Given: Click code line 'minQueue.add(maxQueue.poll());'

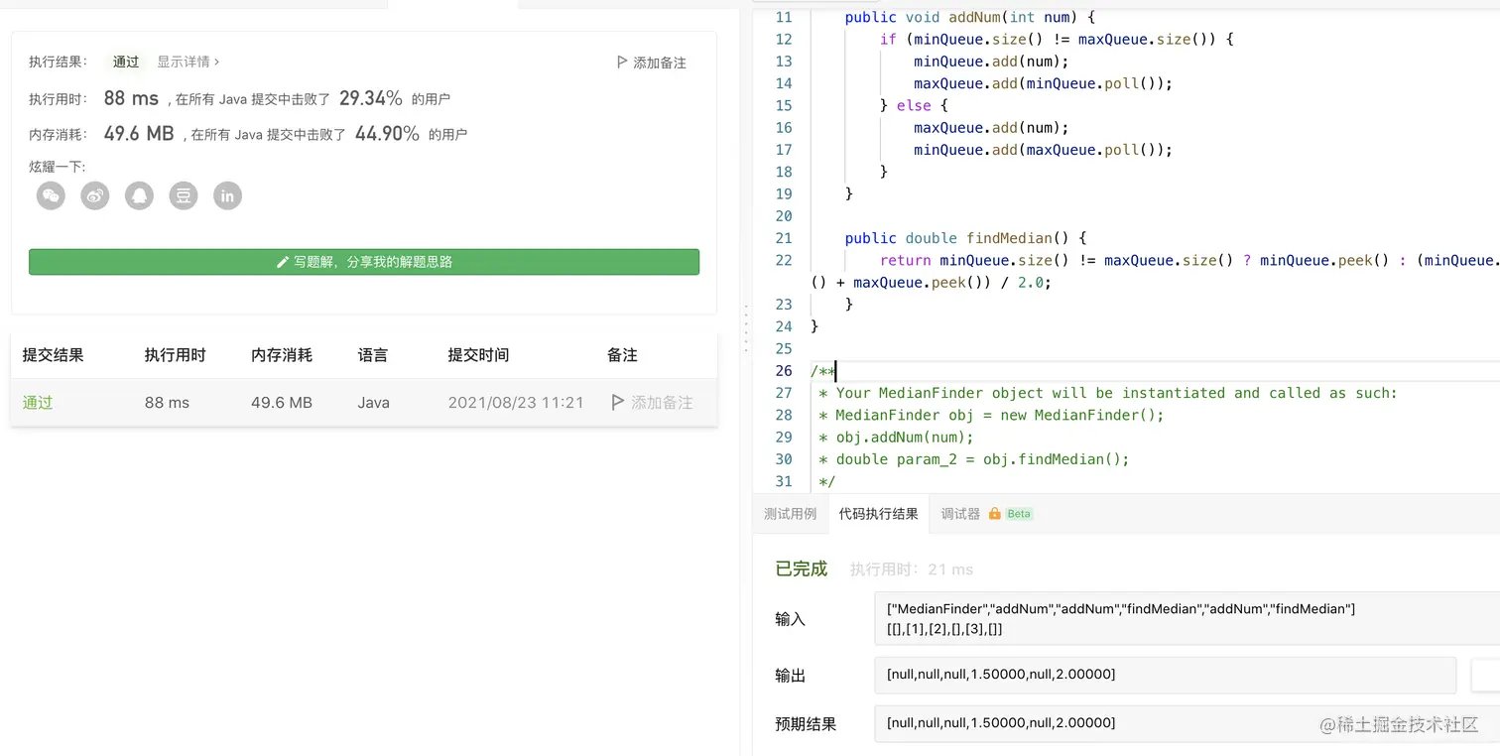Looking at the screenshot, I should pos(1043,150).
